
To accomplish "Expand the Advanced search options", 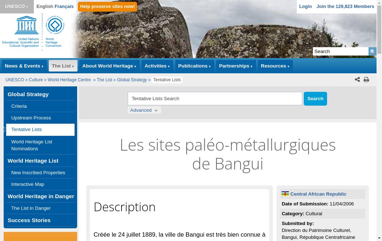I will coord(144,110).
